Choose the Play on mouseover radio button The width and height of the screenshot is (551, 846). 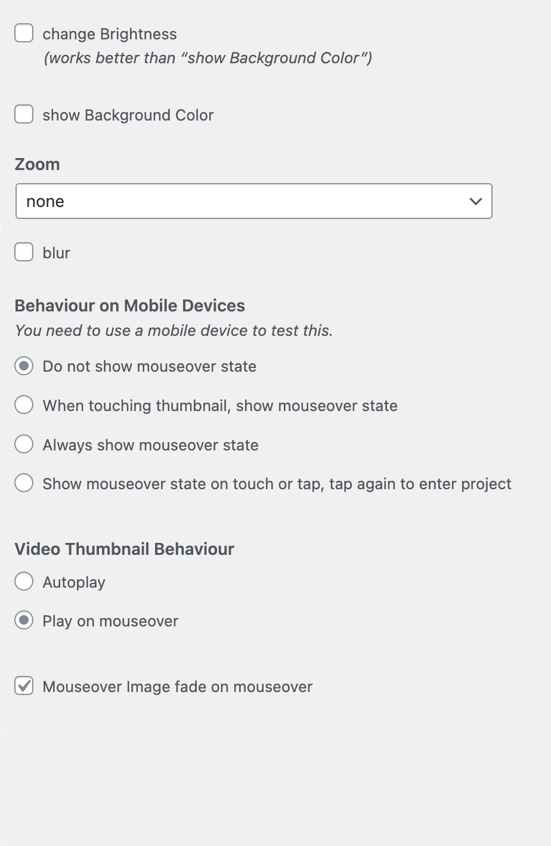coord(24,620)
